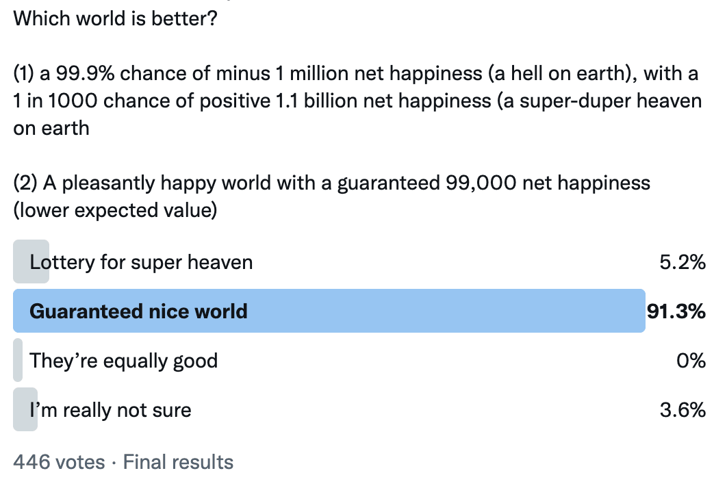Click the words 'on earth' ending option one
Screen dimensions: 727x486
[51, 128]
